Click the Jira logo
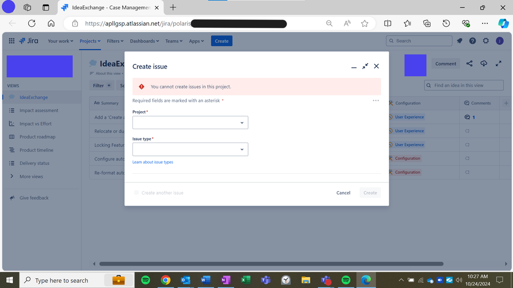Viewport: 513px width, 288px height. pyautogui.click(x=28, y=41)
